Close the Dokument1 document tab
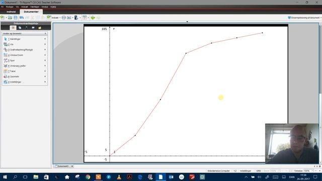Image resolution: width=322 pixels, height=181 pixels. pos(72,166)
